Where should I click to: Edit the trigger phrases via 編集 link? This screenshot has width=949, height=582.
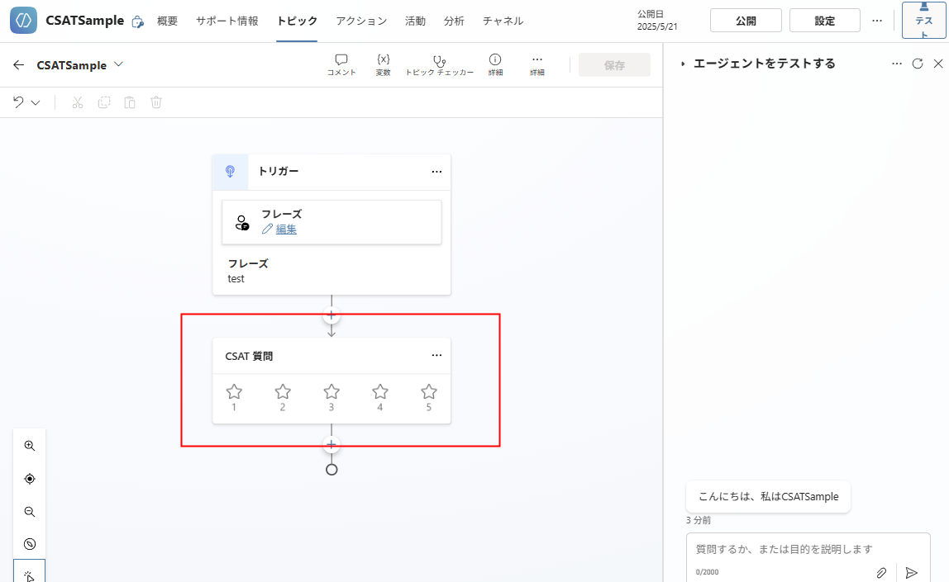tap(287, 229)
